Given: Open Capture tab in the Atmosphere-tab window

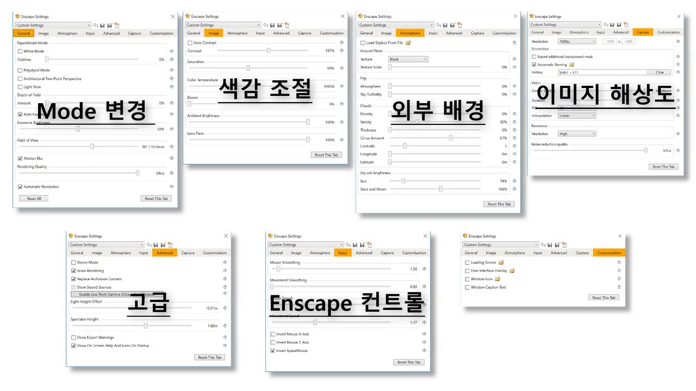Looking at the screenshot, I should coord(477,33).
